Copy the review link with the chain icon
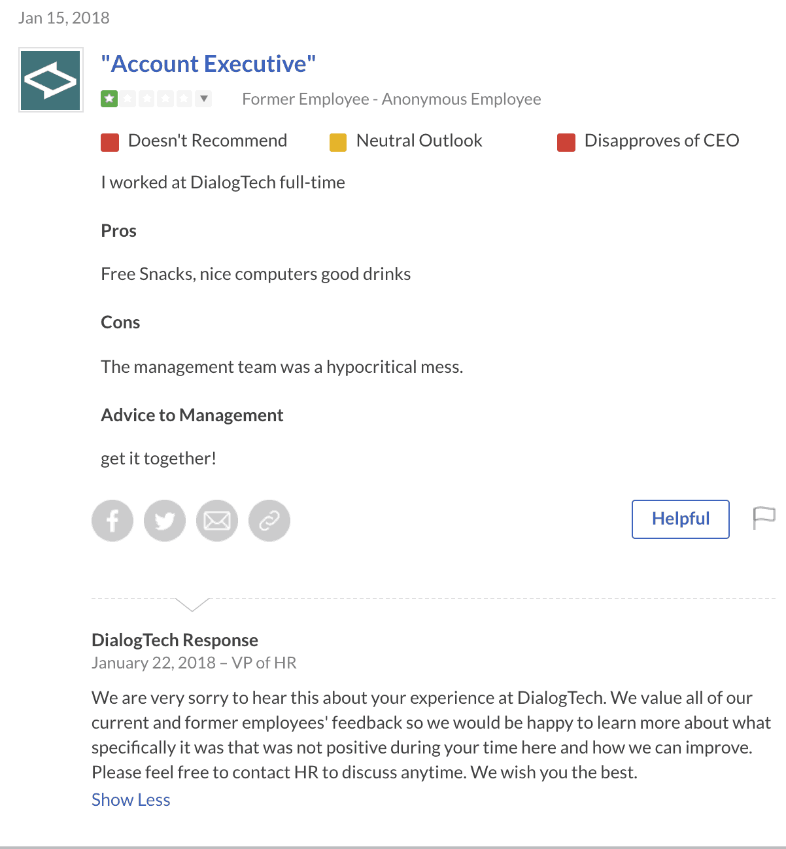Screen dimensions: 786x849 click(269, 520)
